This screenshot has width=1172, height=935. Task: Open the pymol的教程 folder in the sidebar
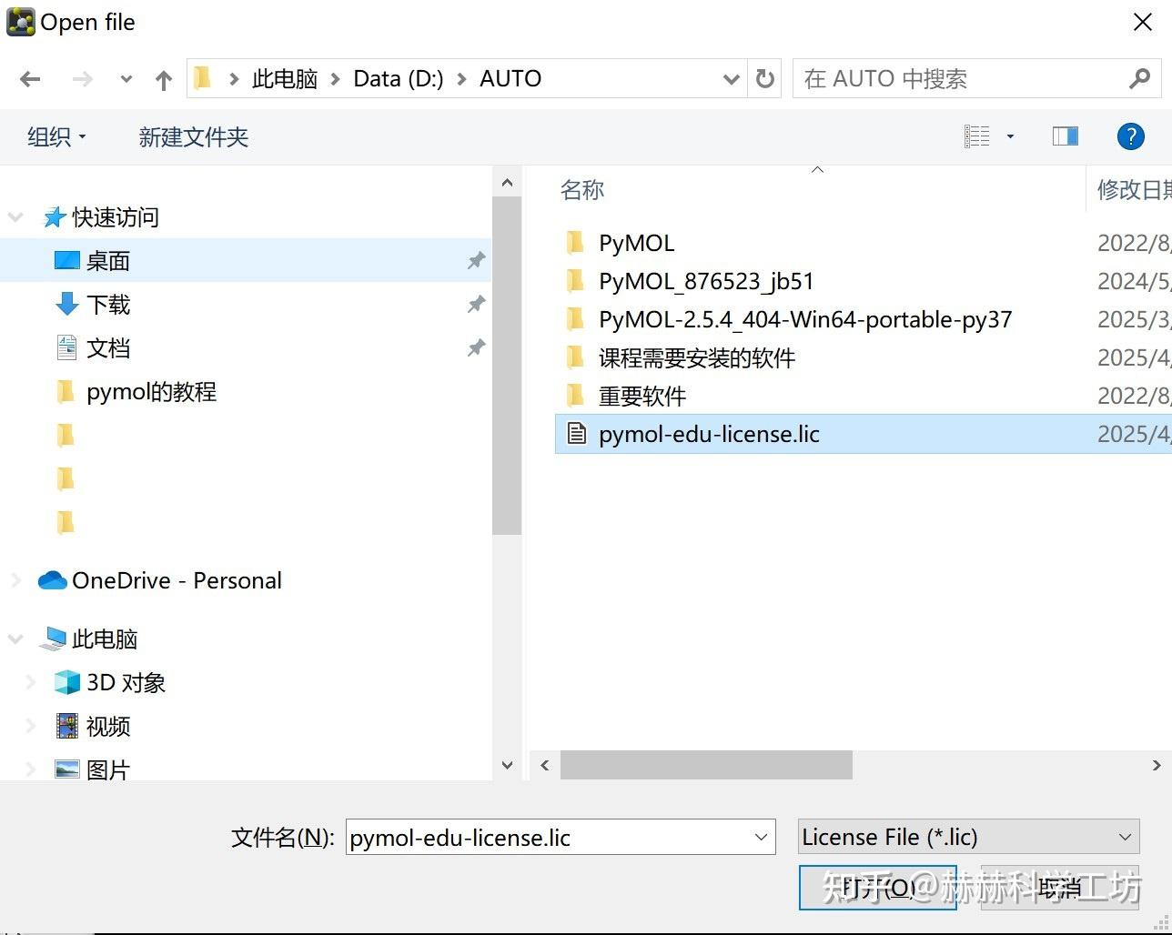point(151,392)
